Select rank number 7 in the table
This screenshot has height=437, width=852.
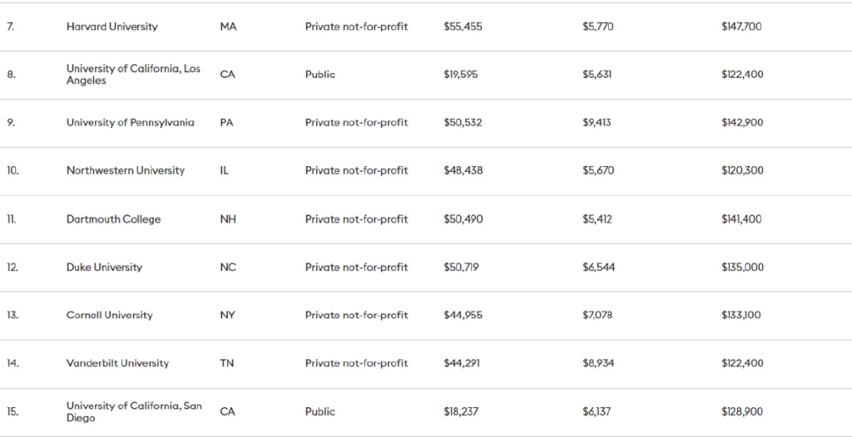11,27
